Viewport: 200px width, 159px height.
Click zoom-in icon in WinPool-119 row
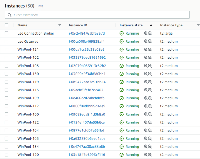[146, 82]
